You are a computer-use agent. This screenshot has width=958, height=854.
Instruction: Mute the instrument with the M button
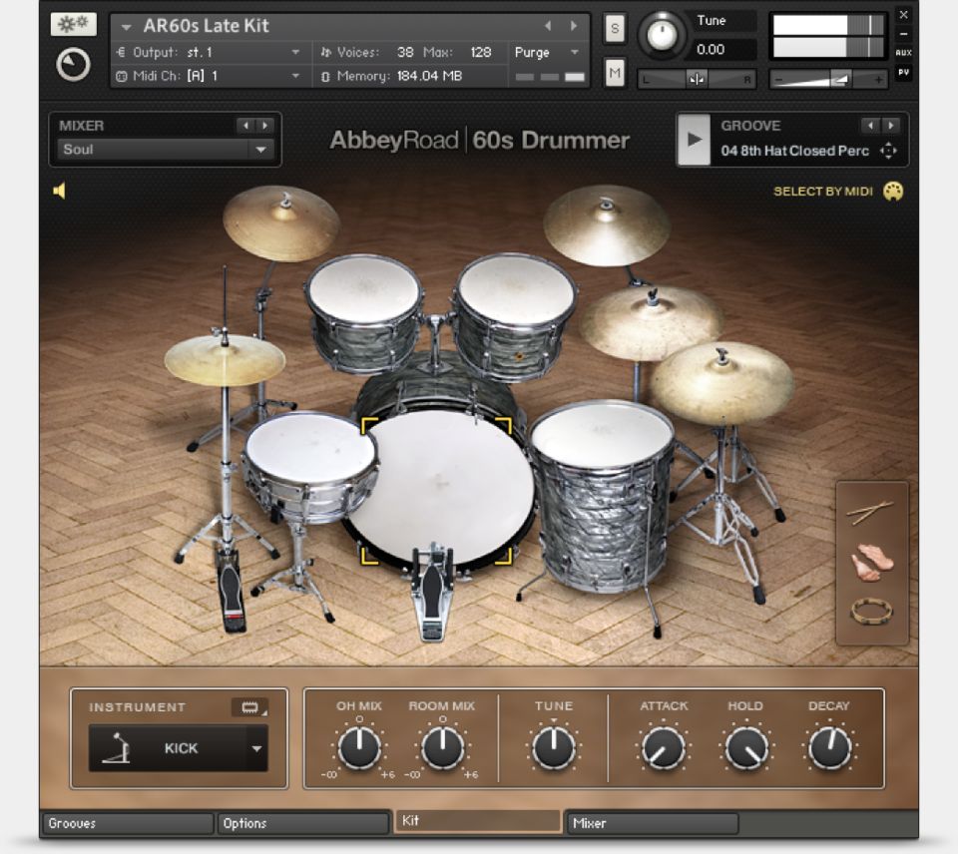(614, 72)
